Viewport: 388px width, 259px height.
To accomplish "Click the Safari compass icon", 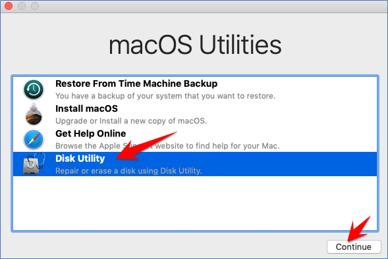I will (34, 139).
